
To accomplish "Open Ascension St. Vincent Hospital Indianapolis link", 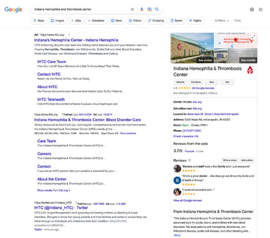I will (213, 114).
